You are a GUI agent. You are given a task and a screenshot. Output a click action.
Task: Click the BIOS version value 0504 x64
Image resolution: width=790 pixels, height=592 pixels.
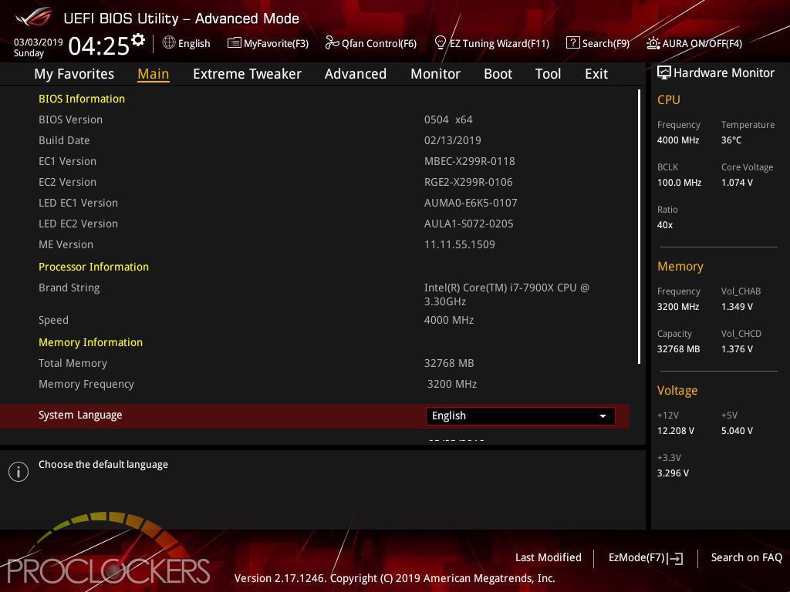(448, 119)
